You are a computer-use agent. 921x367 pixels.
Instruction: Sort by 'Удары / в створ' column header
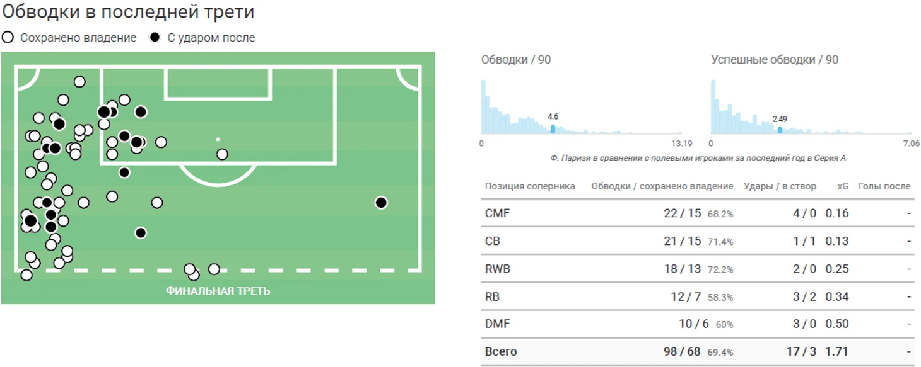[780, 186]
